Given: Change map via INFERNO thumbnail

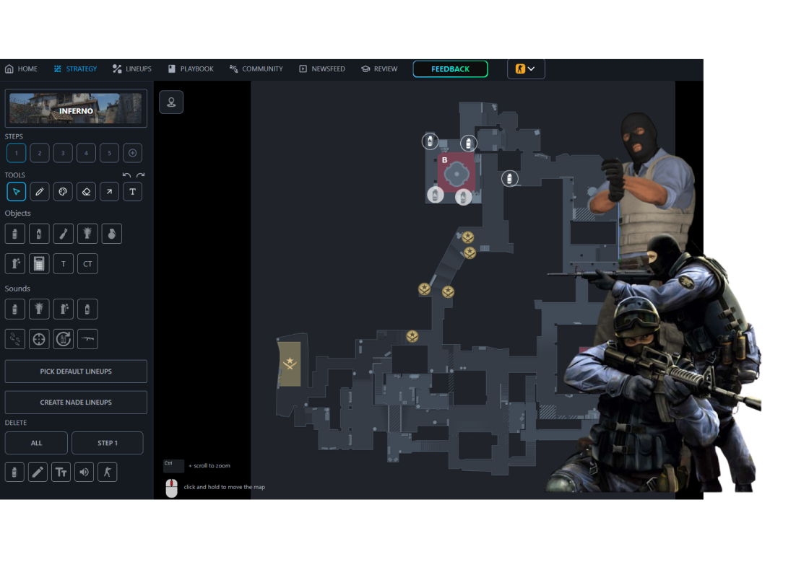Looking at the screenshot, I should (x=76, y=108).
